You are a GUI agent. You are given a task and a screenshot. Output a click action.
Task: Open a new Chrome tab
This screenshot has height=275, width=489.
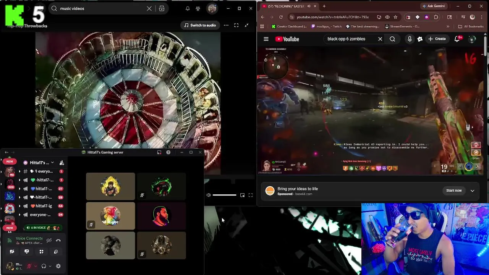pyautogui.click(x=324, y=6)
